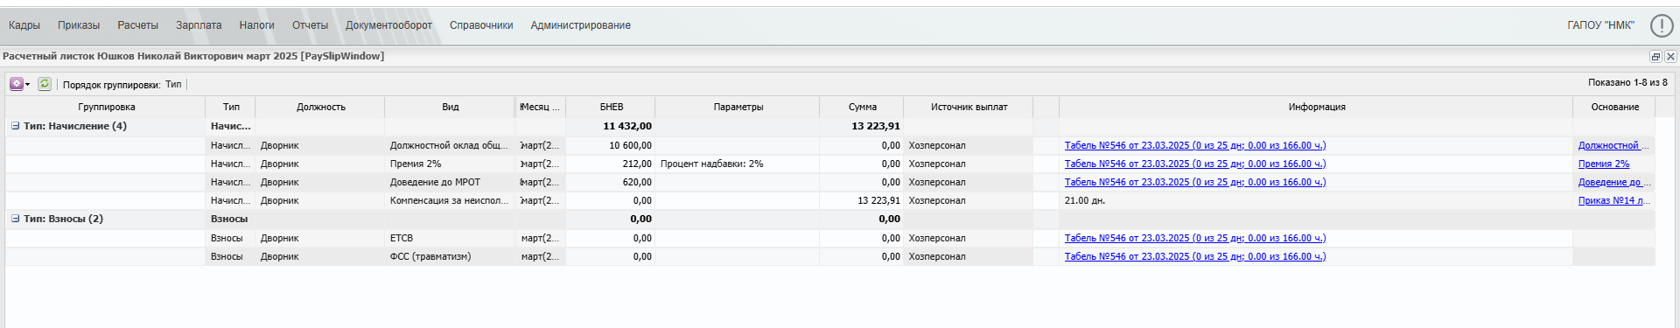Sort by the БНЕВ column header
Screen dimensions: 1680x328
611,107
